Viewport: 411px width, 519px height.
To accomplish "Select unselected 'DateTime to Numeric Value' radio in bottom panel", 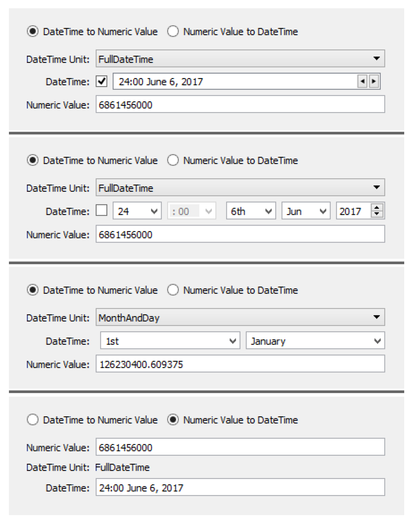I will [x=33, y=419].
